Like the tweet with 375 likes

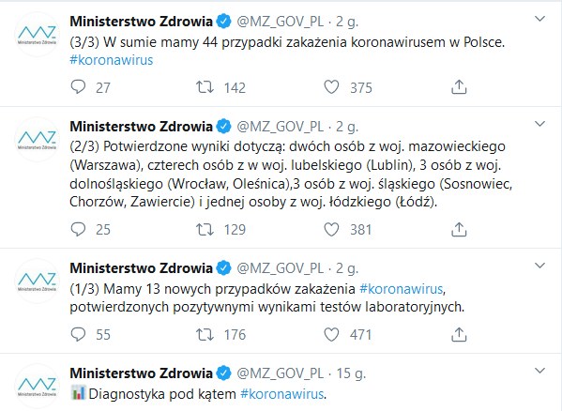(x=331, y=87)
